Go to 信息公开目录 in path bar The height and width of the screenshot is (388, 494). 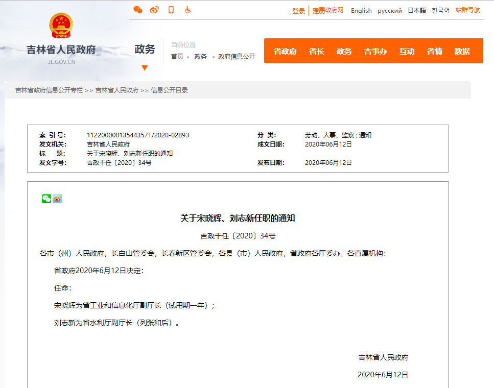coord(169,90)
